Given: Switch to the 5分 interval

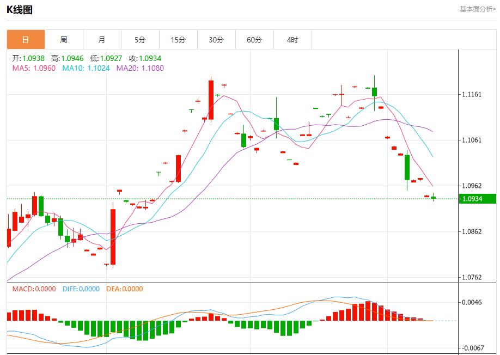Looking at the screenshot, I should click(139, 39).
